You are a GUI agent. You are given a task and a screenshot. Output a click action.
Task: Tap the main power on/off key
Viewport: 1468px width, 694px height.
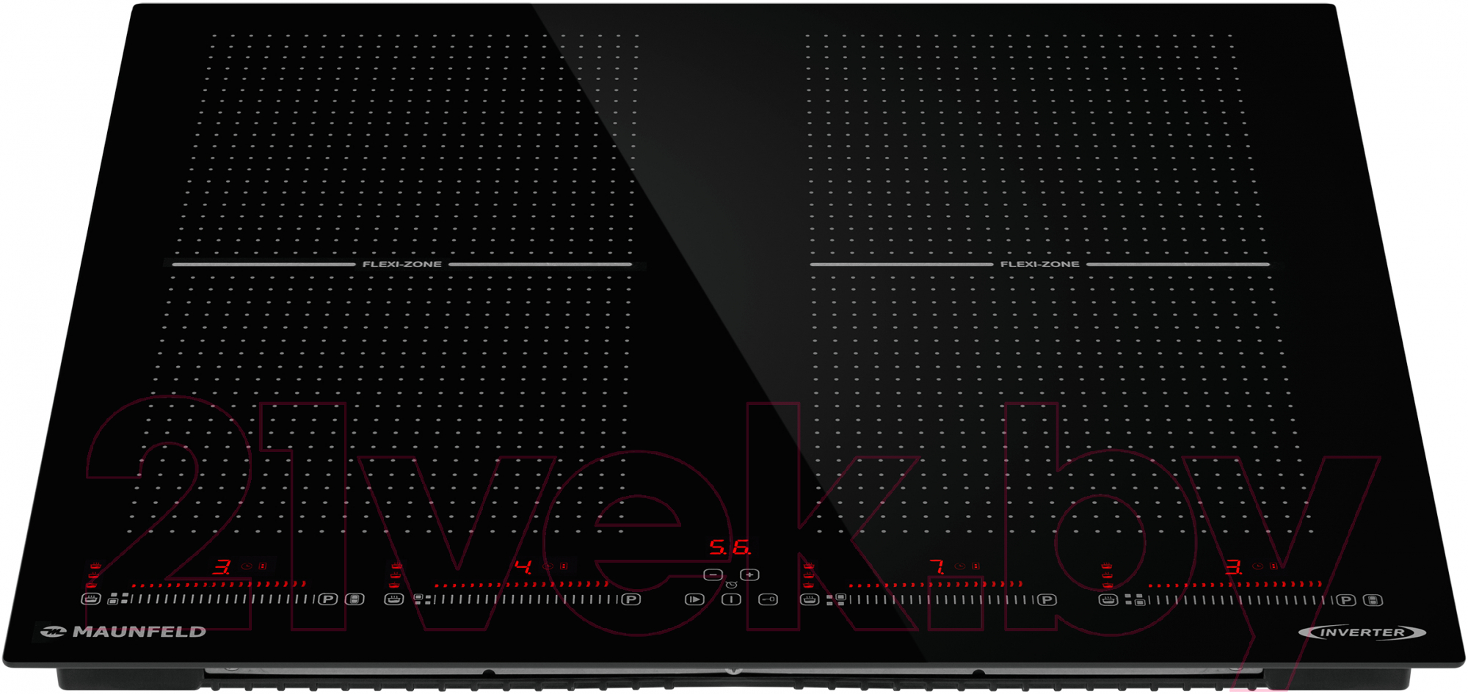tap(731, 600)
